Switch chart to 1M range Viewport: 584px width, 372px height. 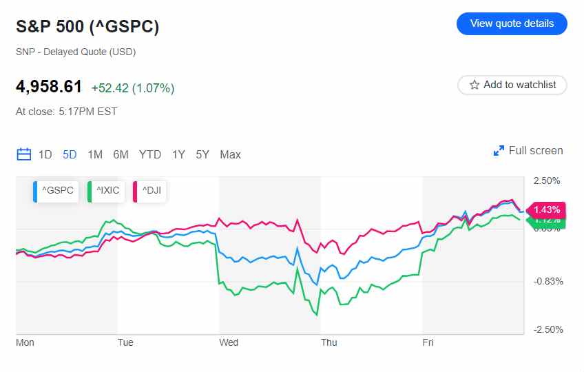click(x=95, y=154)
